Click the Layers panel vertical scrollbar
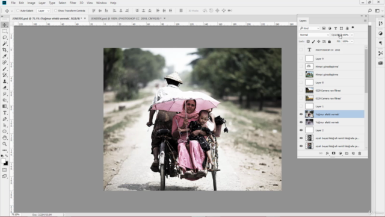 (366, 71)
